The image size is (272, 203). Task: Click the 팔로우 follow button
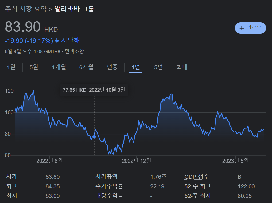point(250,28)
